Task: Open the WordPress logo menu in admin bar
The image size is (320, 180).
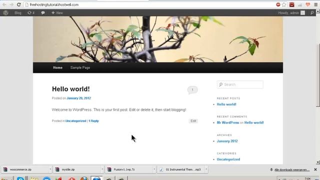Action: pos(5,12)
